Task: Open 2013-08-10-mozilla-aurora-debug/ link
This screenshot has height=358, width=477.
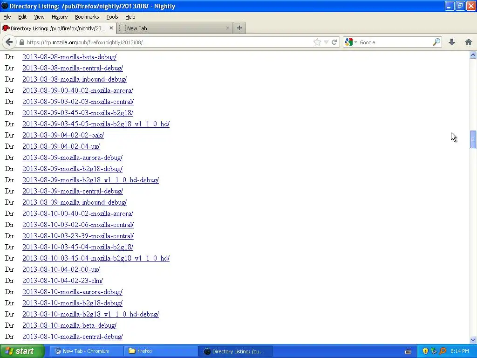Action: click(72, 292)
